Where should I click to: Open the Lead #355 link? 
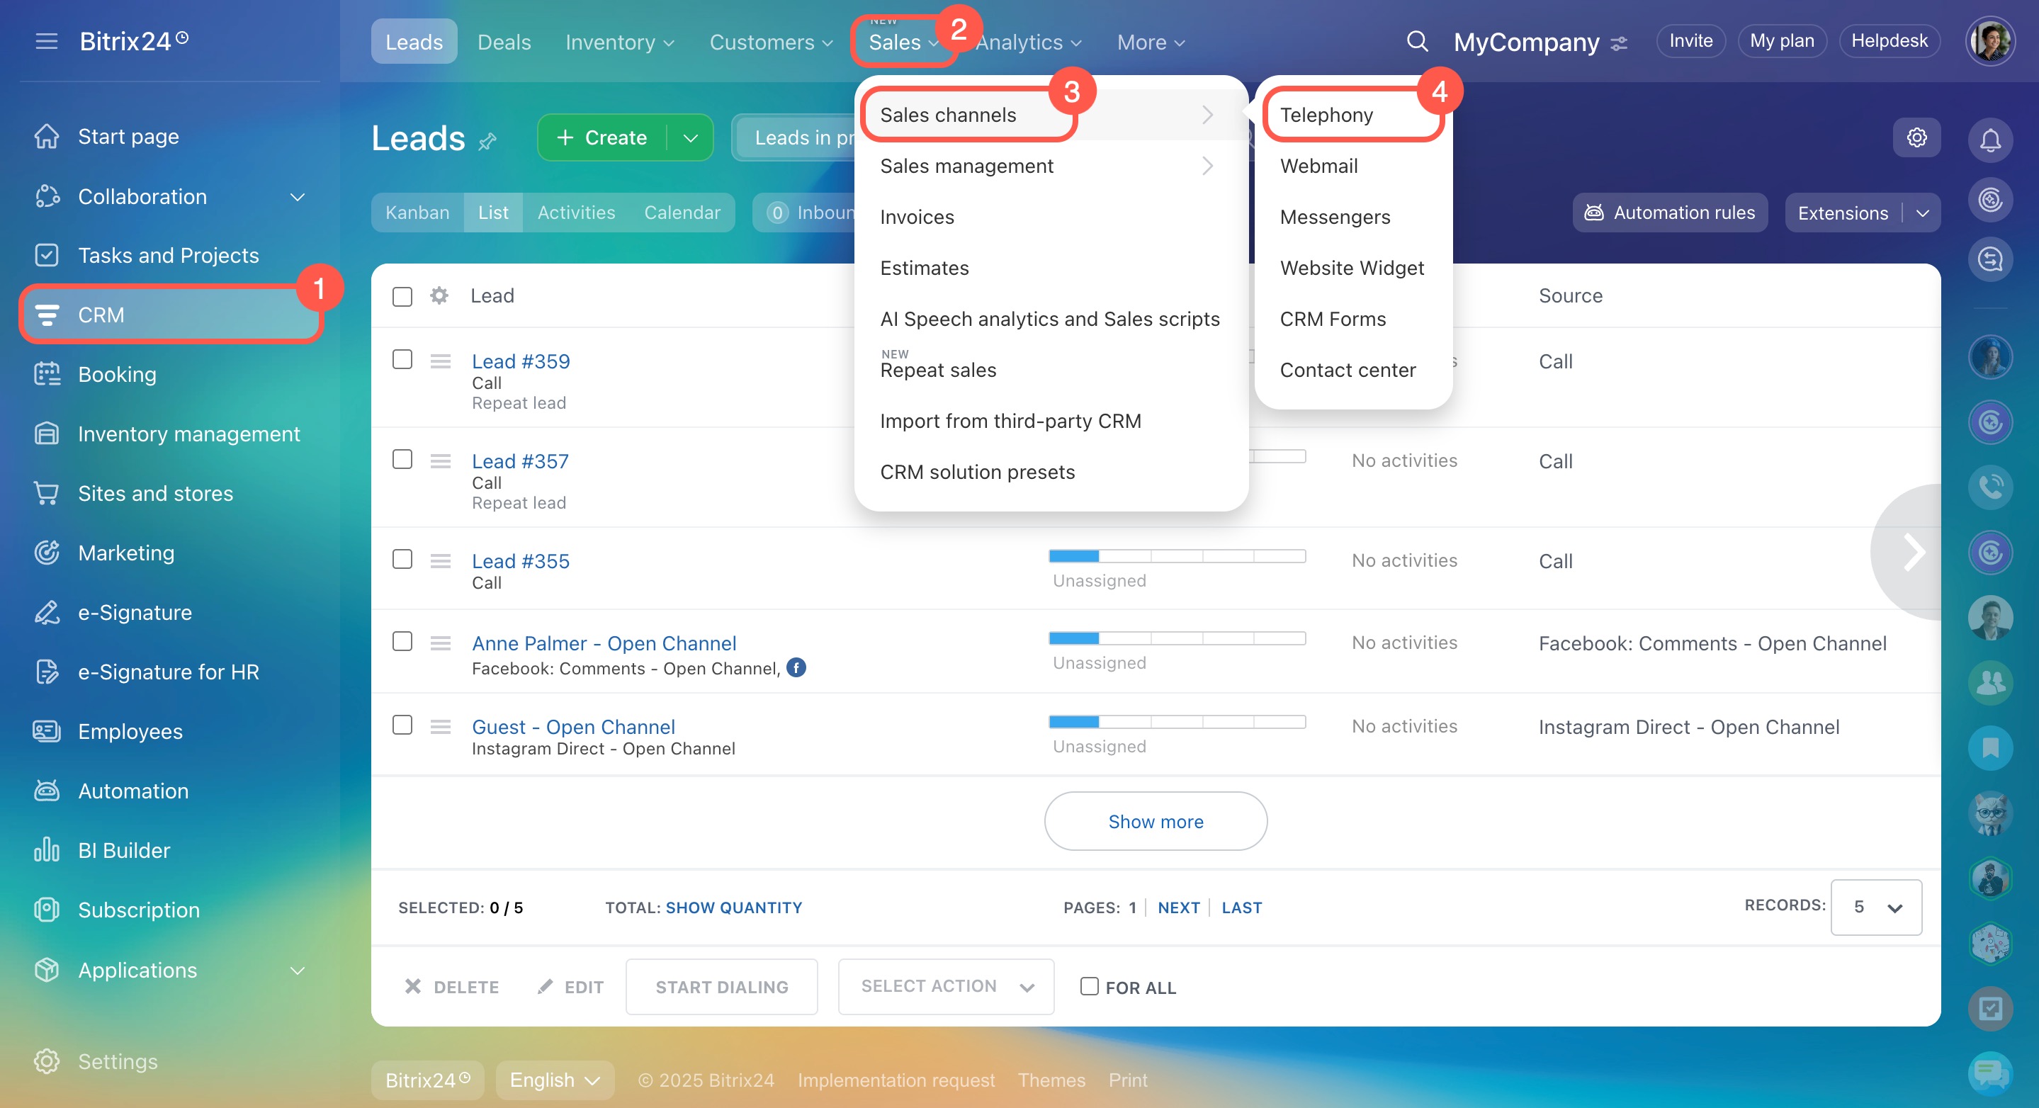(520, 561)
